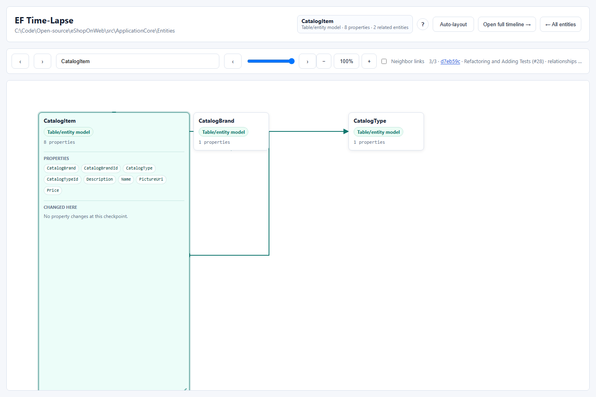Enable the Neighbor links checkbox

[384, 61]
